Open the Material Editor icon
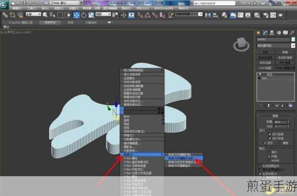Screen dimensions: 297x196 [x=257, y=15]
